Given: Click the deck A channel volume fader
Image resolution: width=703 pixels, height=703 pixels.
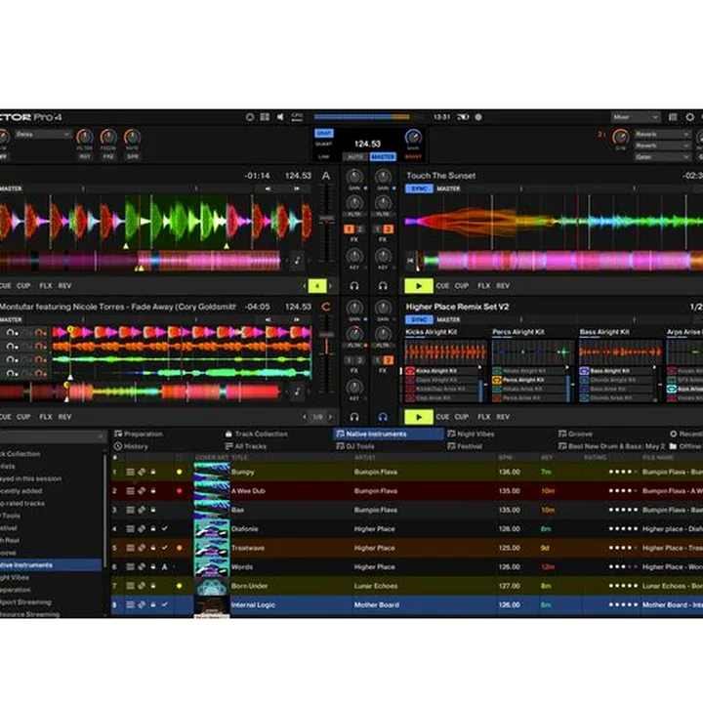Looking at the screenshot, I should [x=326, y=219].
